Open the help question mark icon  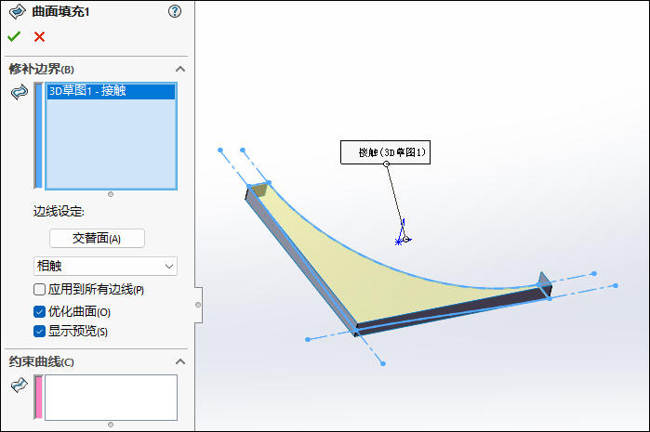[175, 11]
